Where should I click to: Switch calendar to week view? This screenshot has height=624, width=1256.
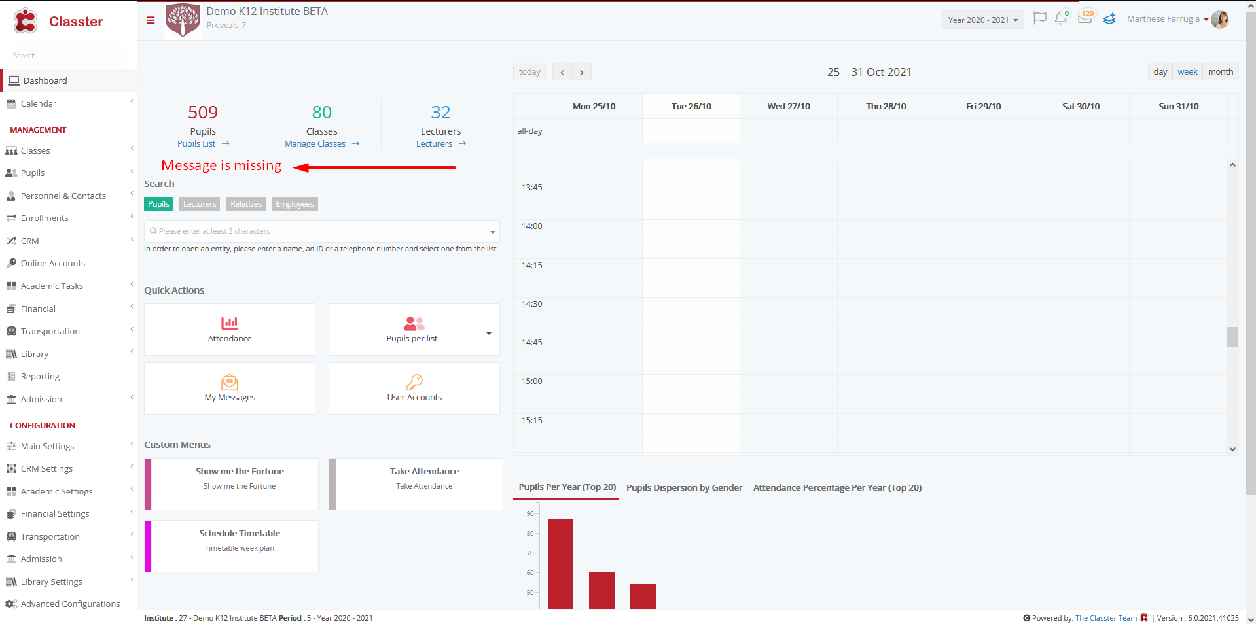coord(1187,72)
